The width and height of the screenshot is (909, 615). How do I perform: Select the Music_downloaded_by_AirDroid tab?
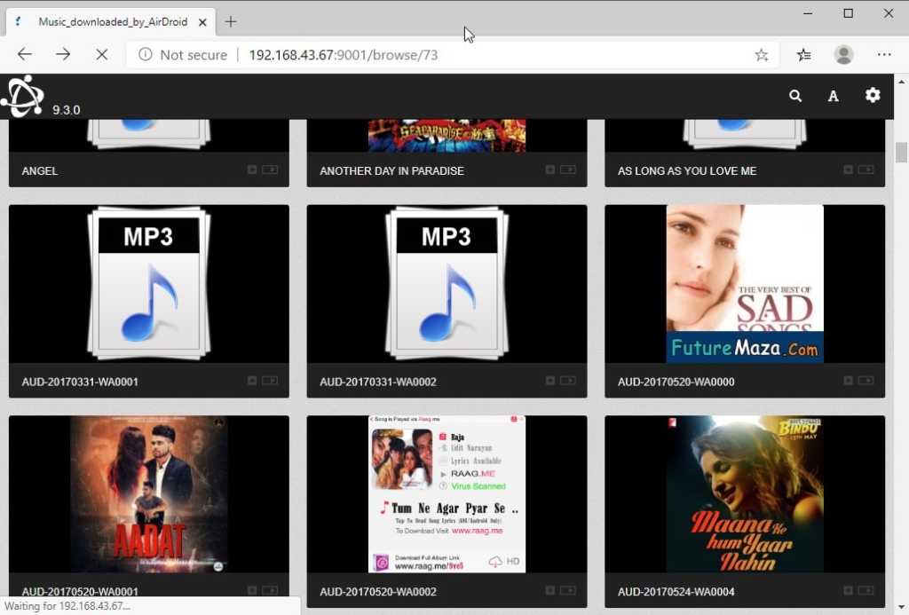click(x=110, y=22)
